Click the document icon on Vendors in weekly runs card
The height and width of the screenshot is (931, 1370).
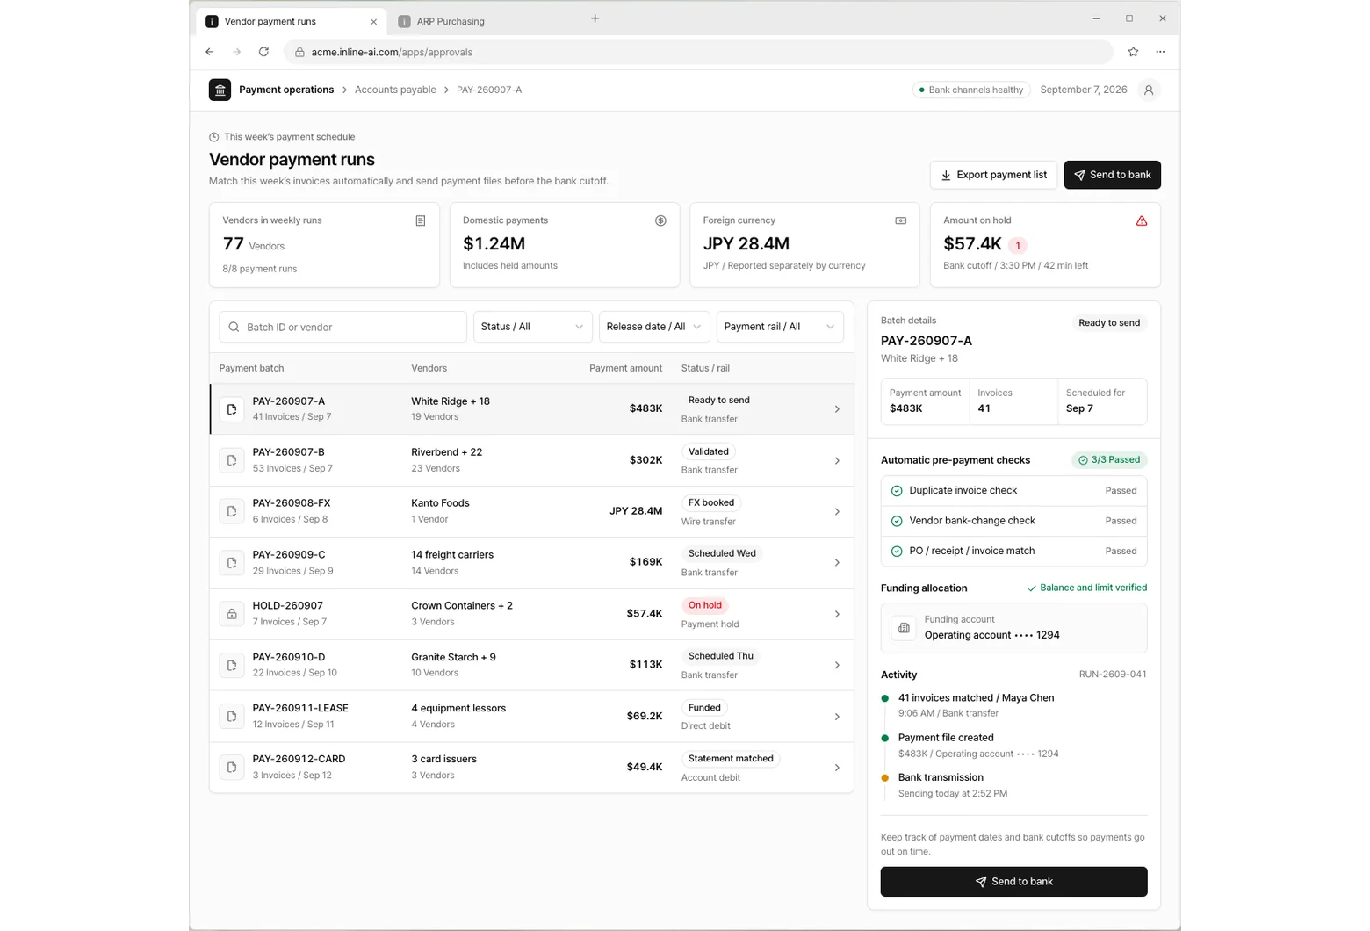click(x=421, y=220)
